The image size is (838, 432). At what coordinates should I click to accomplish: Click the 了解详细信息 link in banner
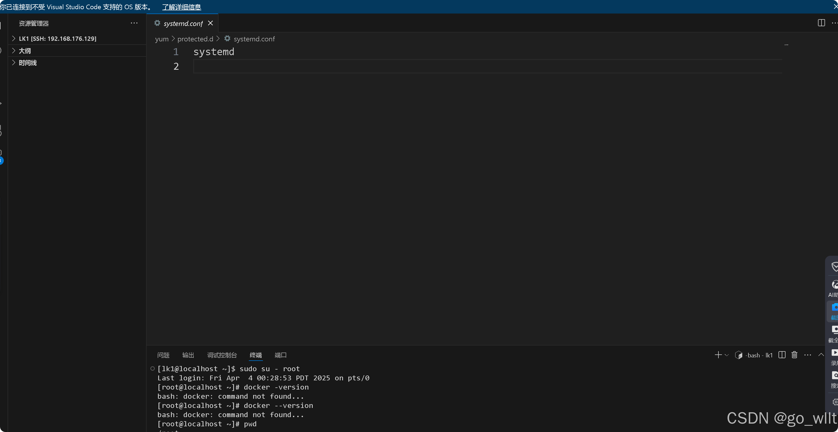[x=182, y=7]
